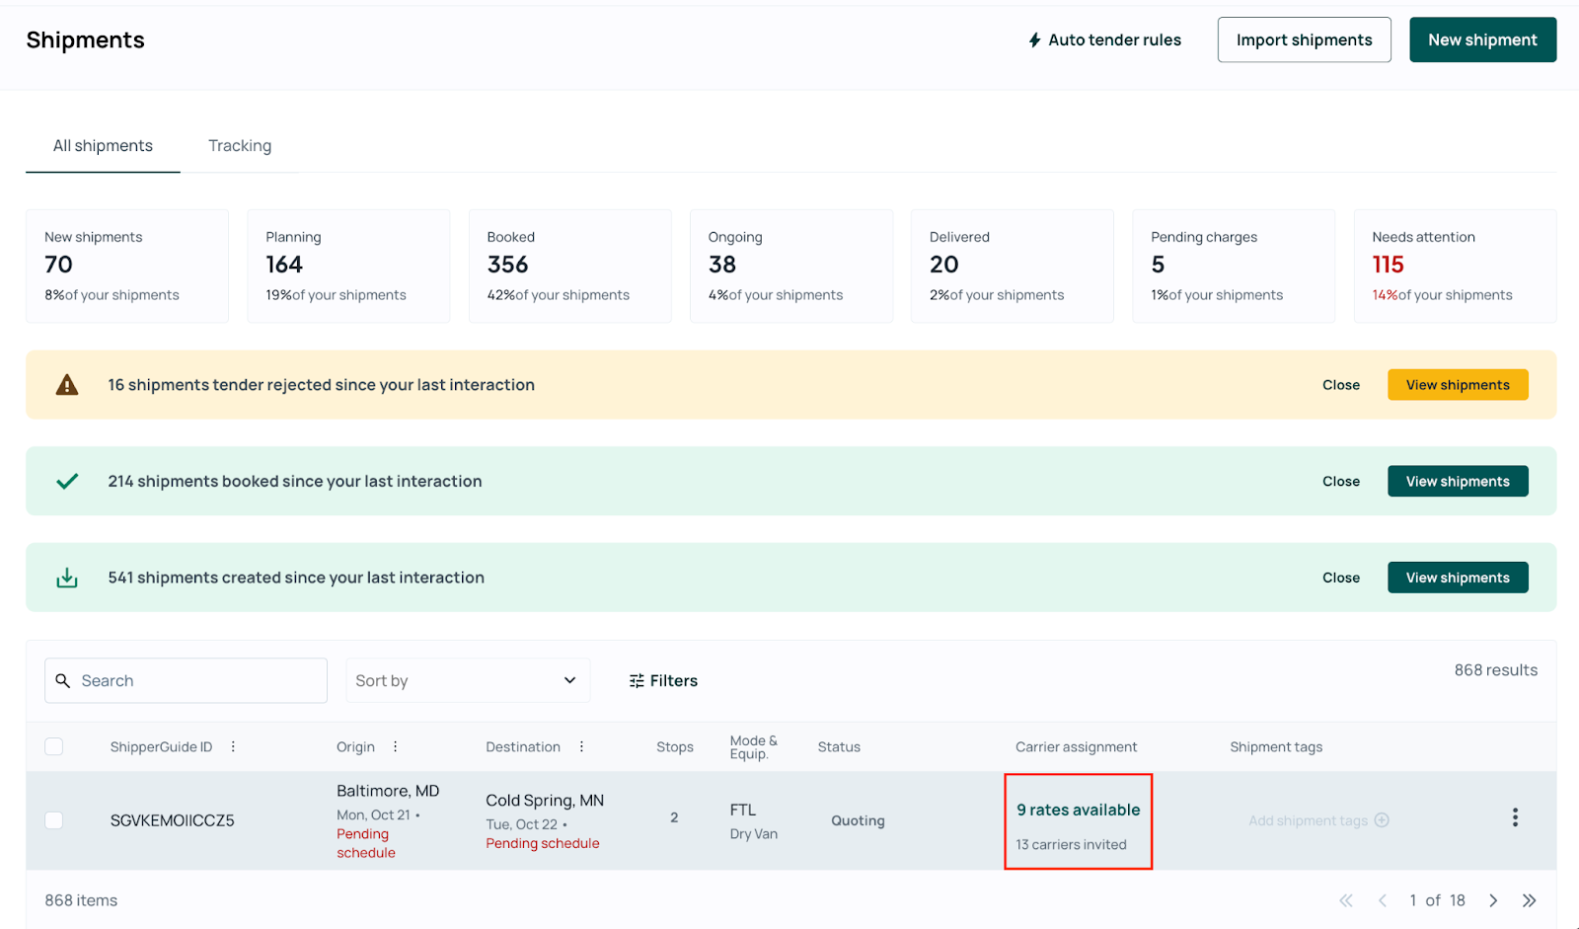
Task: Click the download icon in shipments created banner
Action: point(67,578)
